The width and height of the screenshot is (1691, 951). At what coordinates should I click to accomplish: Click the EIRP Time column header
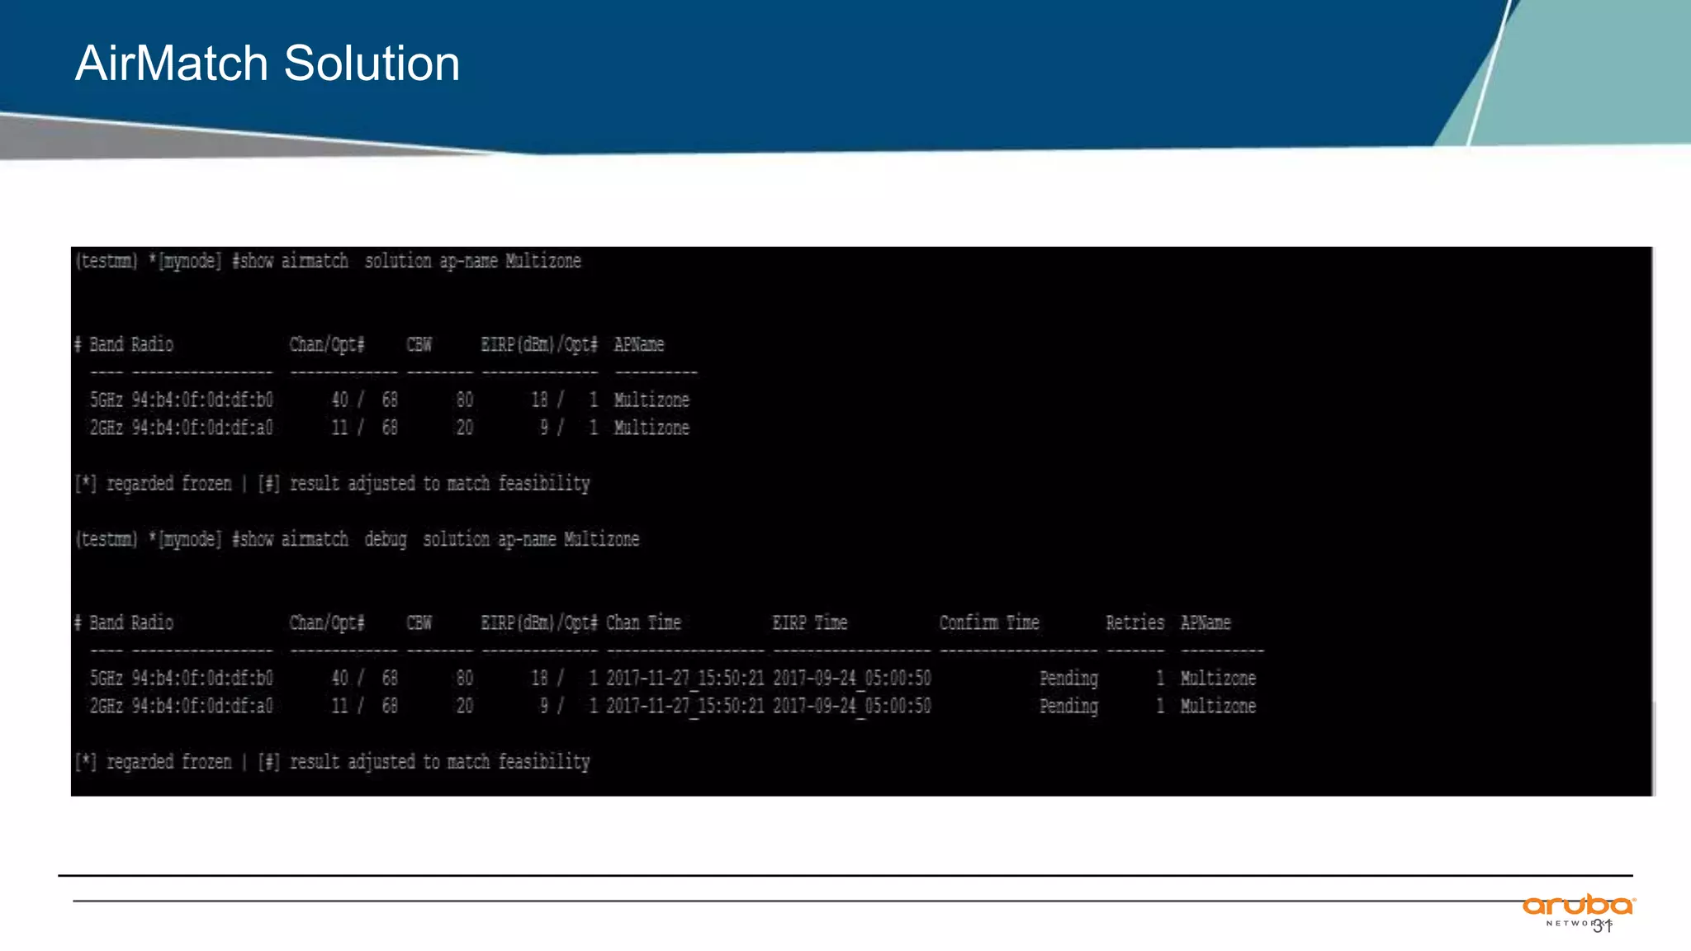810,623
